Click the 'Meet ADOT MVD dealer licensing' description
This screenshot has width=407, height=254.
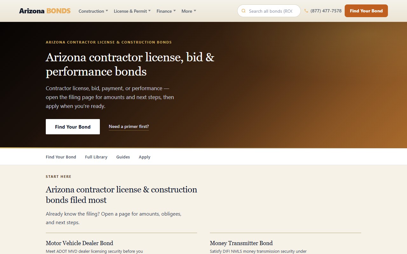94,251
